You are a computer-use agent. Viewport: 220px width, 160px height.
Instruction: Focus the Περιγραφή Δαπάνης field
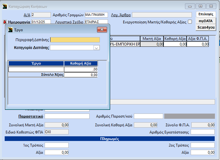[x=75, y=40]
